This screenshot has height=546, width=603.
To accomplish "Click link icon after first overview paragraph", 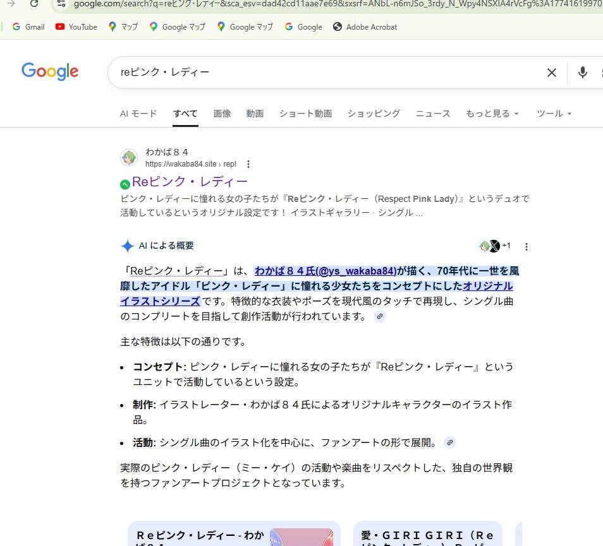I will point(380,316).
